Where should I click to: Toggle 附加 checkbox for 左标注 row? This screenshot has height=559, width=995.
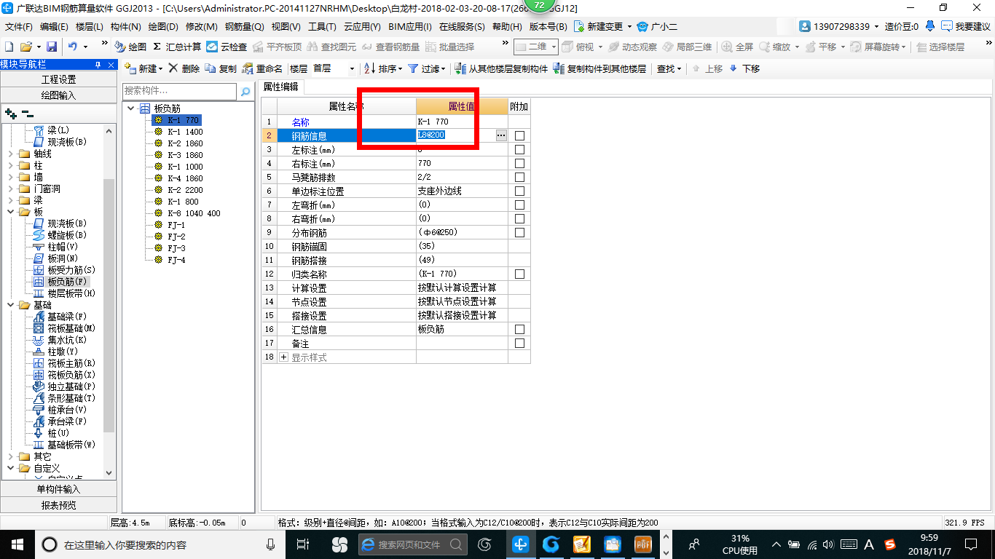click(519, 149)
